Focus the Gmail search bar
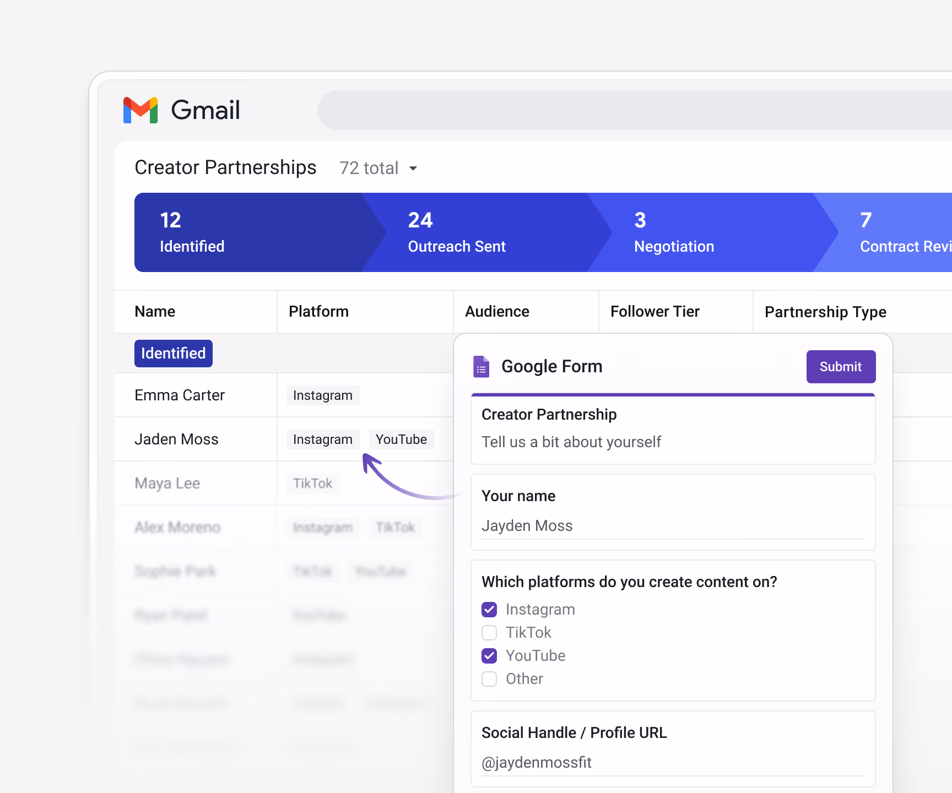 pyautogui.click(x=635, y=110)
